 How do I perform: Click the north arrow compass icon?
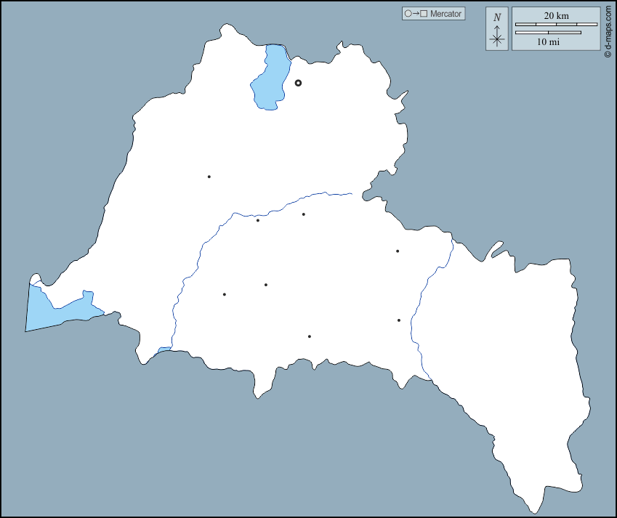tap(497, 37)
